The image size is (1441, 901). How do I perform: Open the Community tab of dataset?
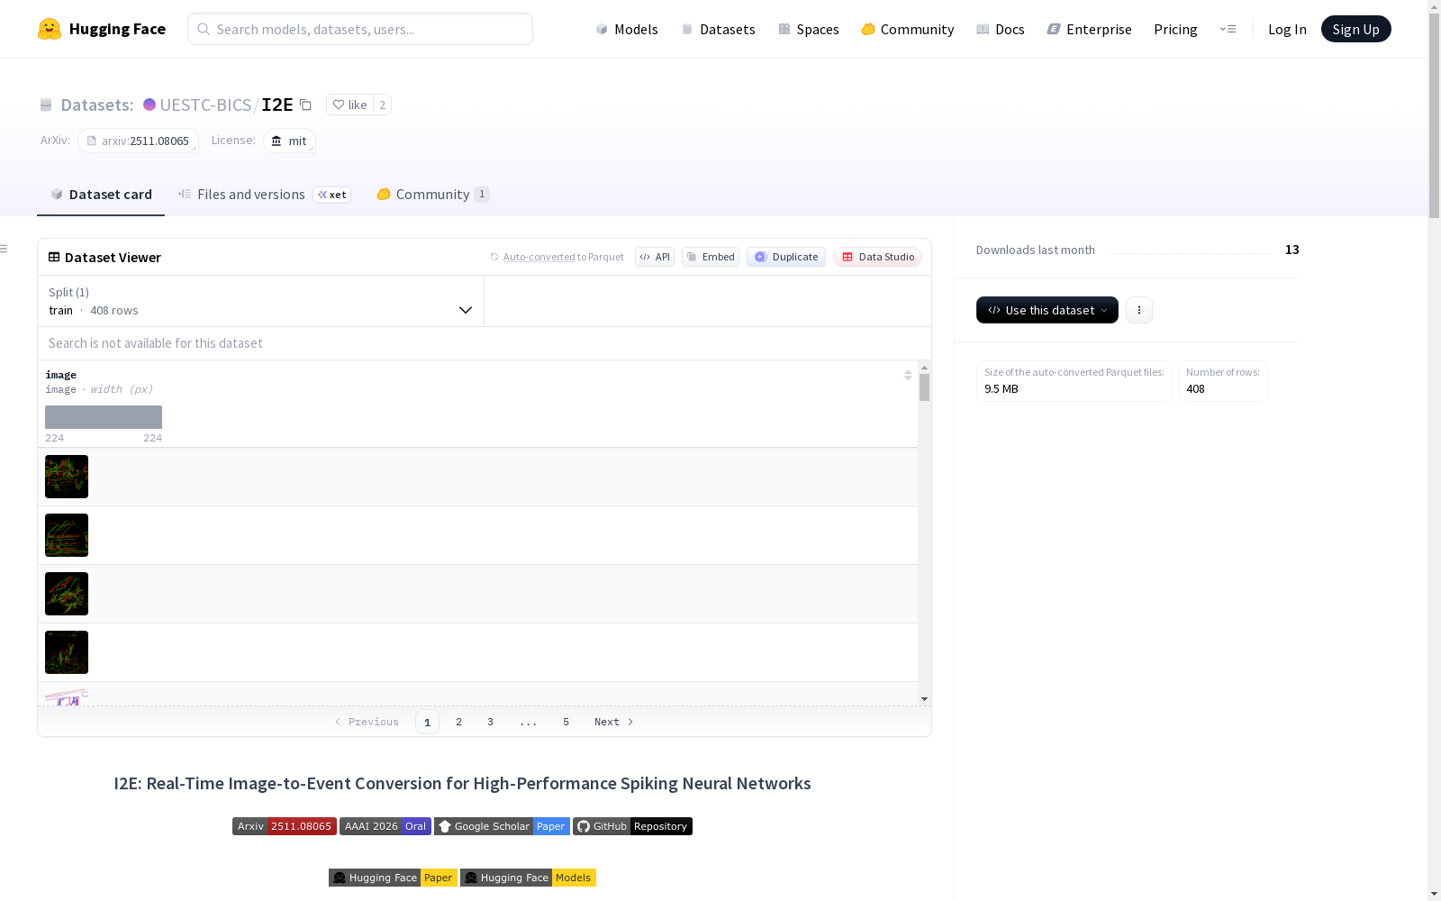click(x=432, y=195)
